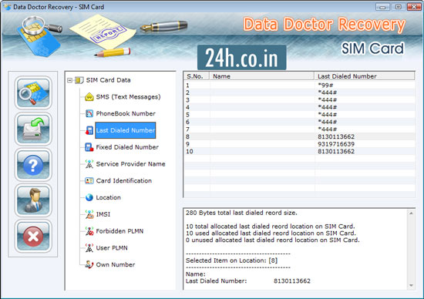
Task: Select Last Dialed Number tree item
Action: tap(126, 130)
